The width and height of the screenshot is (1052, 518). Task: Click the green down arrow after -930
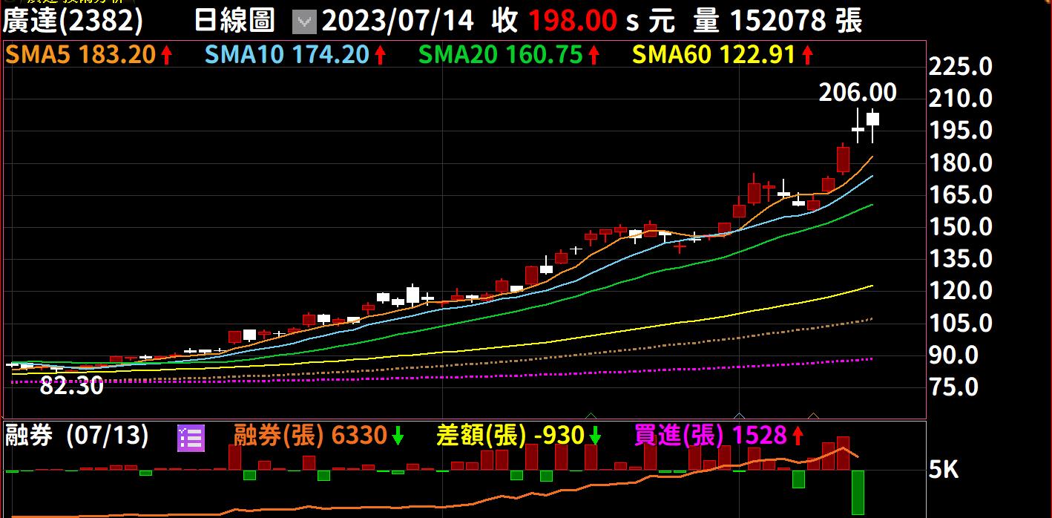point(595,437)
